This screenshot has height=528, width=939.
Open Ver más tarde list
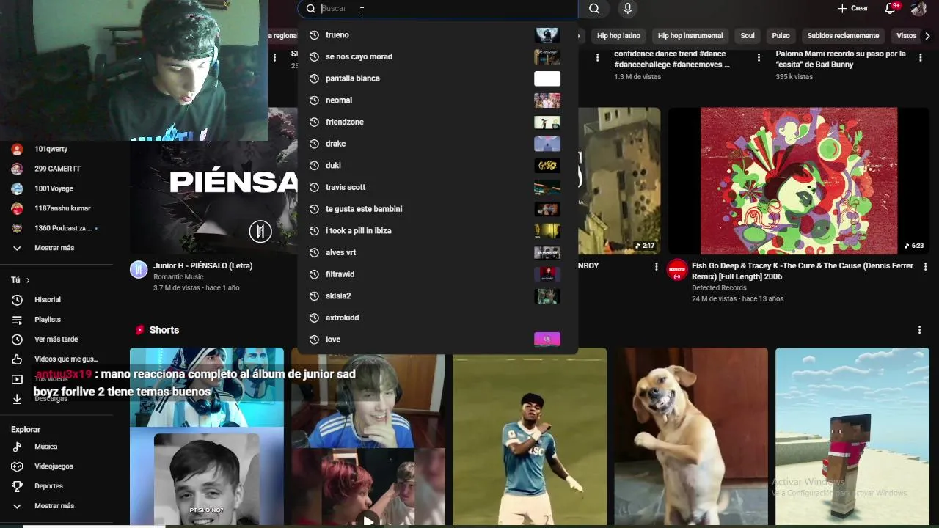tap(56, 340)
